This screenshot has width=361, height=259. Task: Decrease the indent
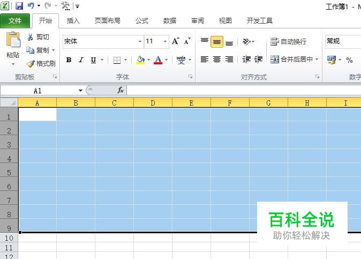tap(246, 60)
